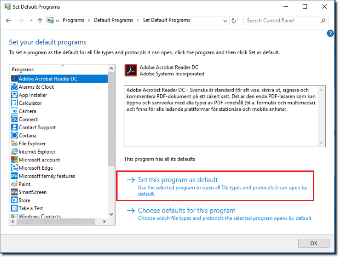This screenshot has height=257, width=339.
Task: Select Paint in the Programs list
Action: pos(24,184)
